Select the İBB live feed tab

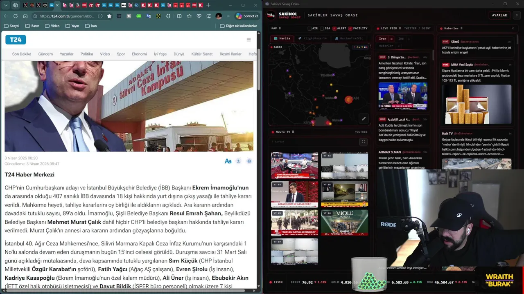[401, 39]
